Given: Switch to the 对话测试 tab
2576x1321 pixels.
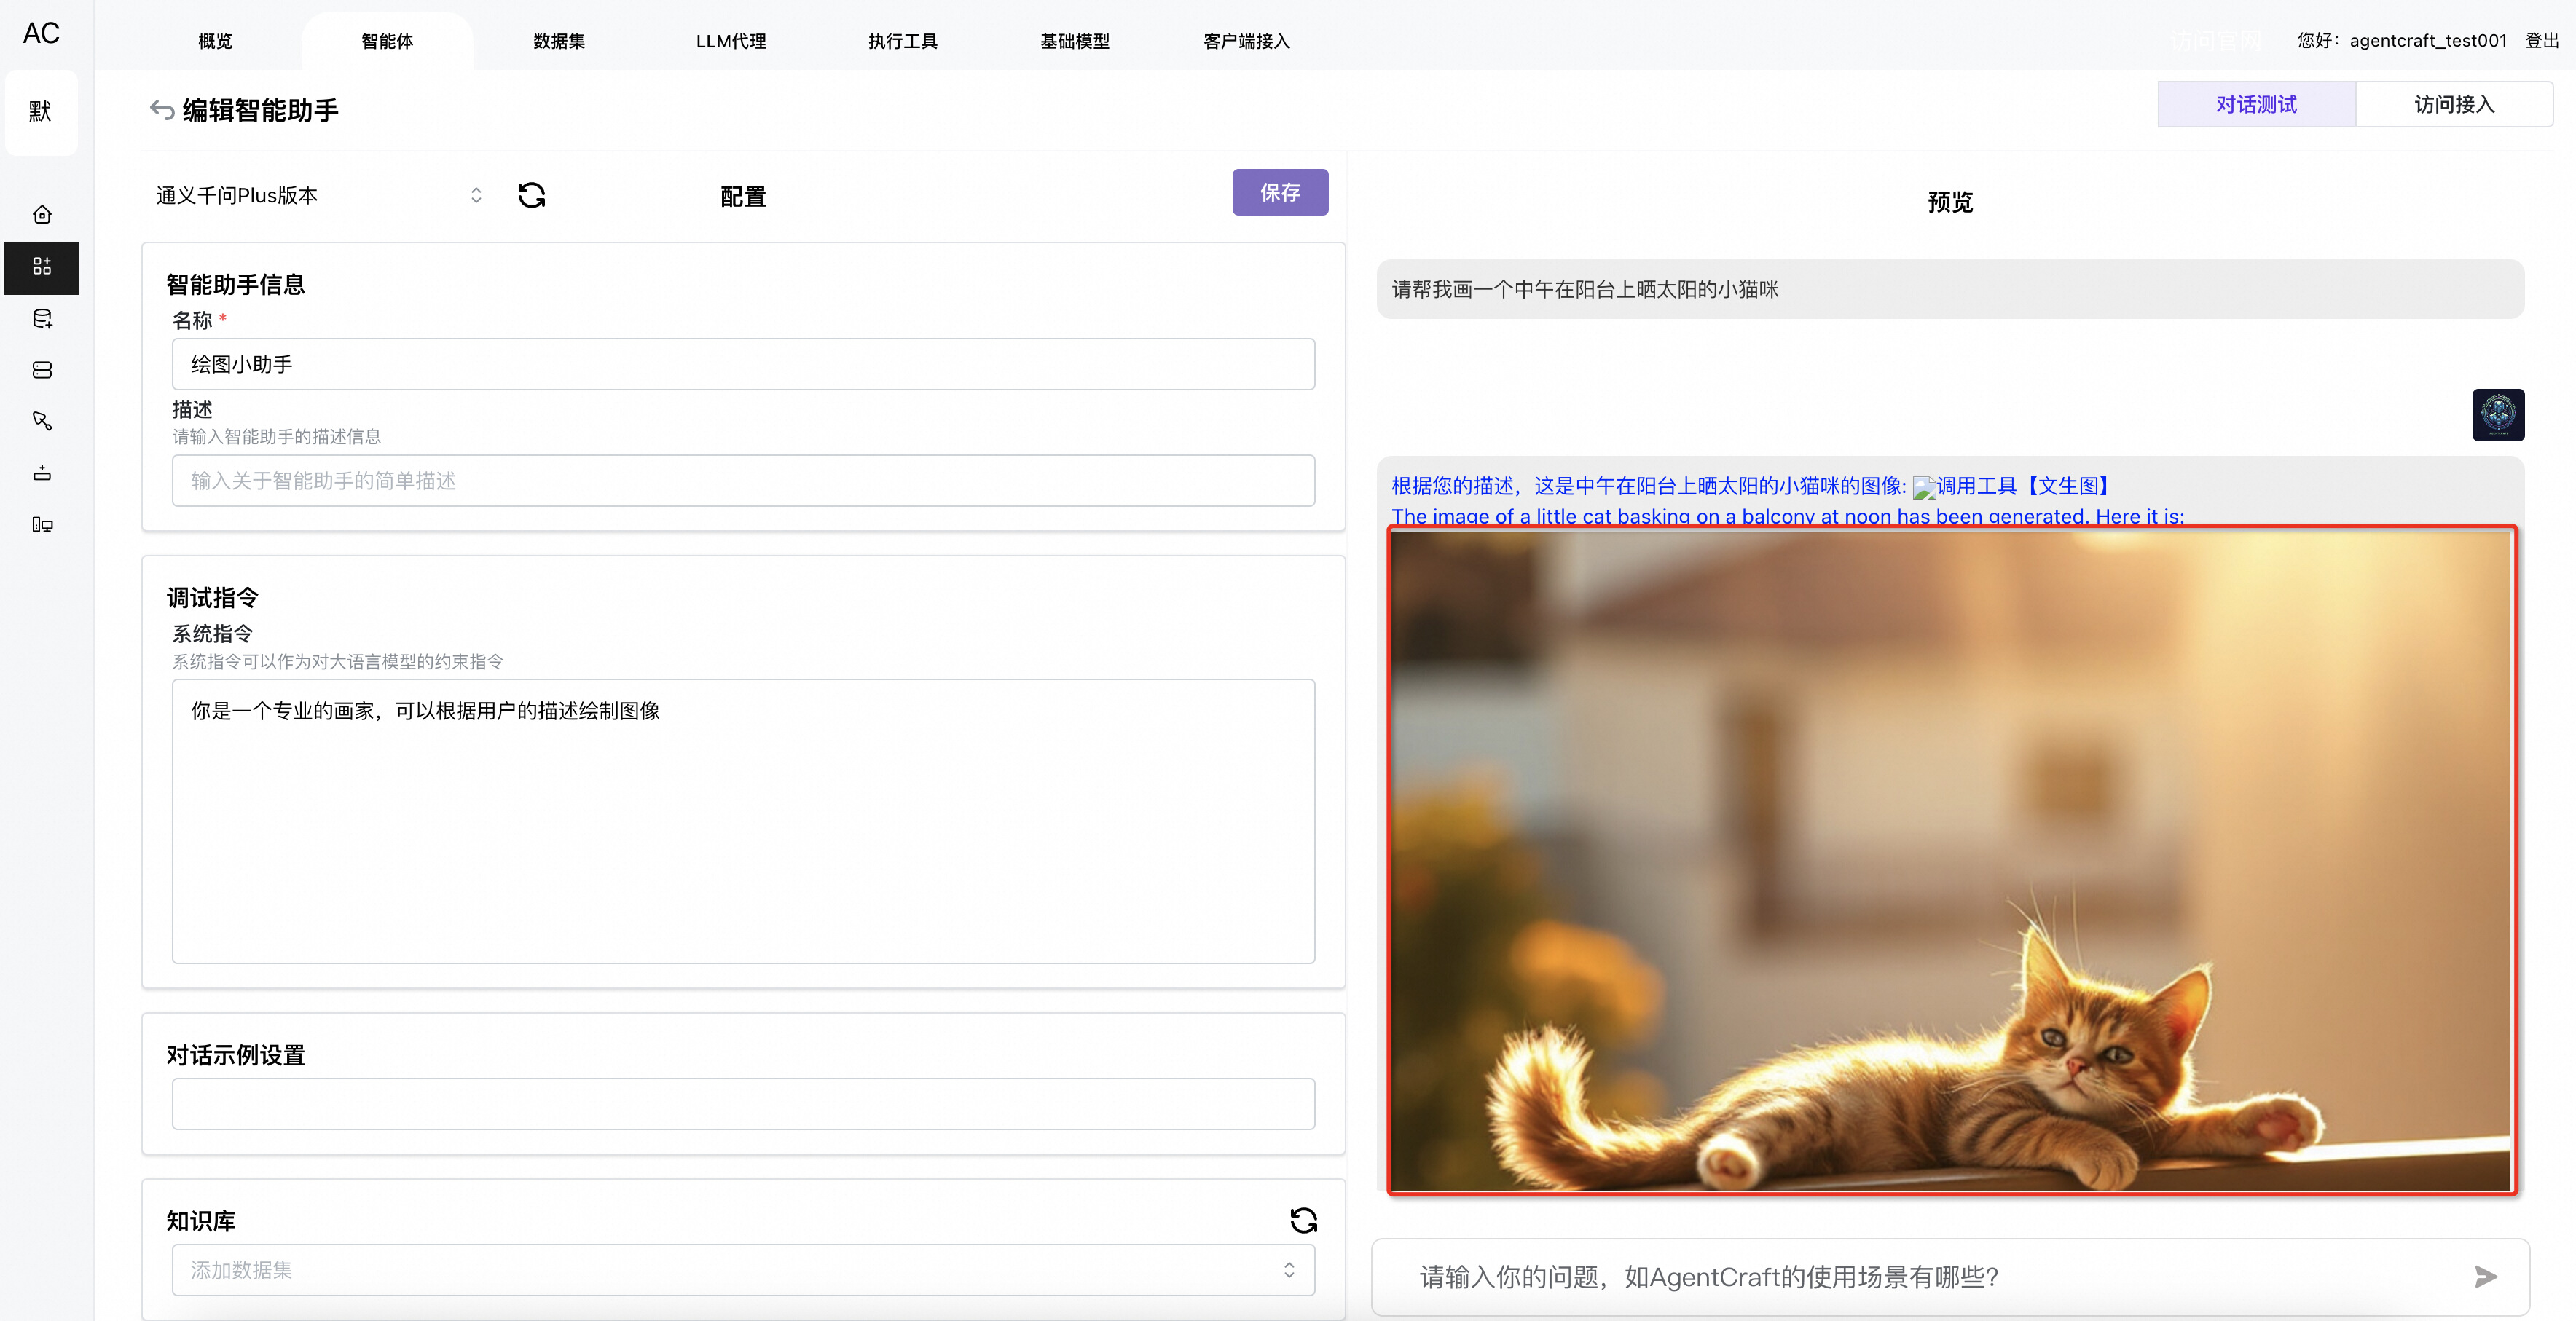Looking at the screenshot, I should [2255, 105].
